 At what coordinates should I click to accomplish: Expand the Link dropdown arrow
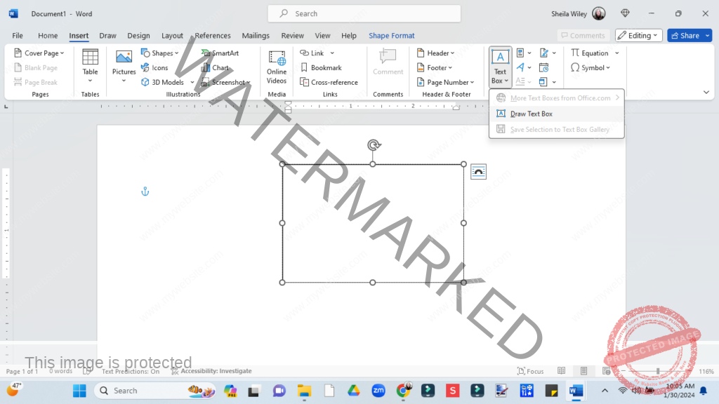(332, 53)
